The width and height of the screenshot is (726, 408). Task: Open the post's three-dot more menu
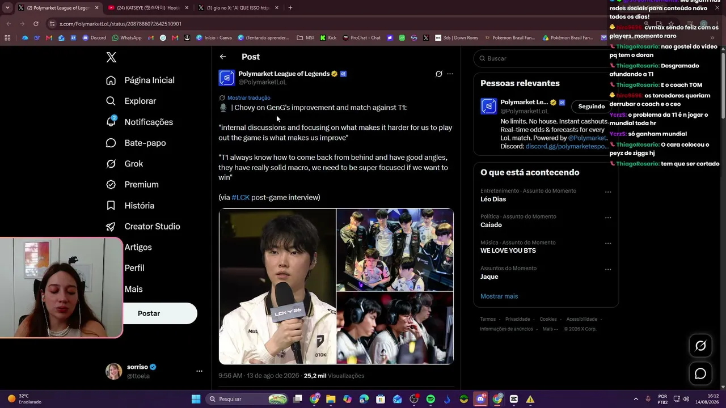(x=450, y=74)
